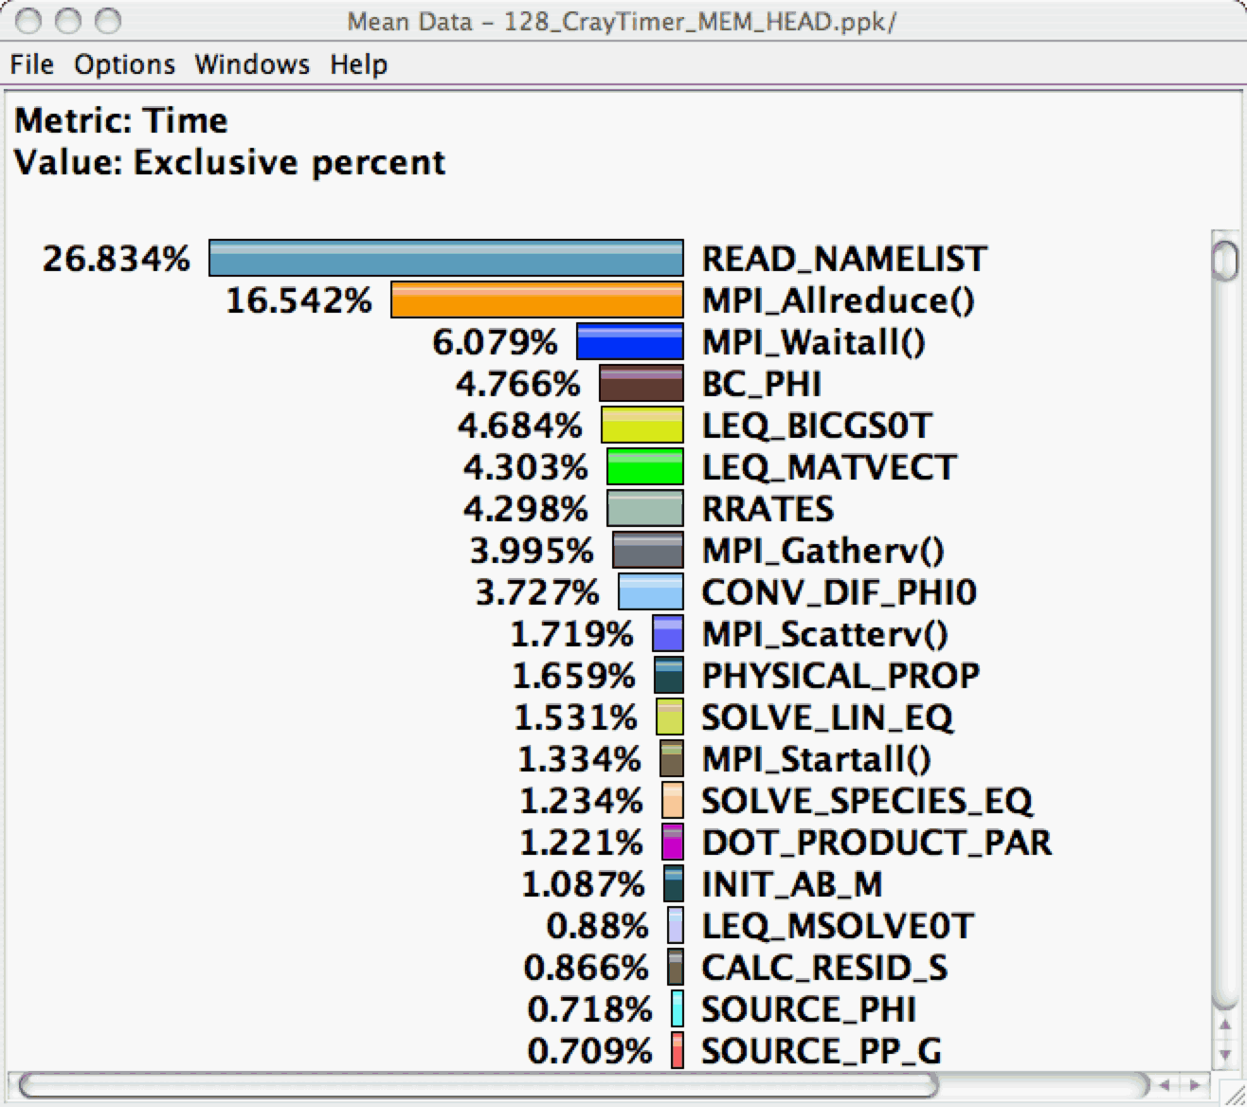Select the PHYSICAL_PROP function label
This screenshot has width=1247, height=1107.
click(840, 676)
